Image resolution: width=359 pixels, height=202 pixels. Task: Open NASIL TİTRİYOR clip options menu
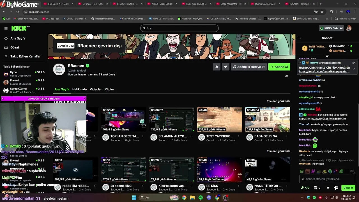[287, 186]
